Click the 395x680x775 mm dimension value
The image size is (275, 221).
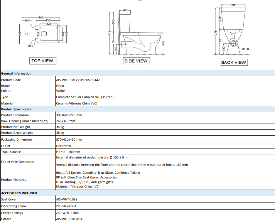(69, 115)
